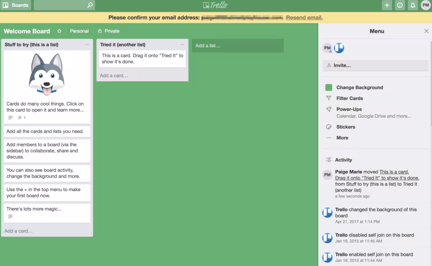Screen dimensions: 432x266
Task: Open the Boards menu in the top left
Action: click(16, 5)
